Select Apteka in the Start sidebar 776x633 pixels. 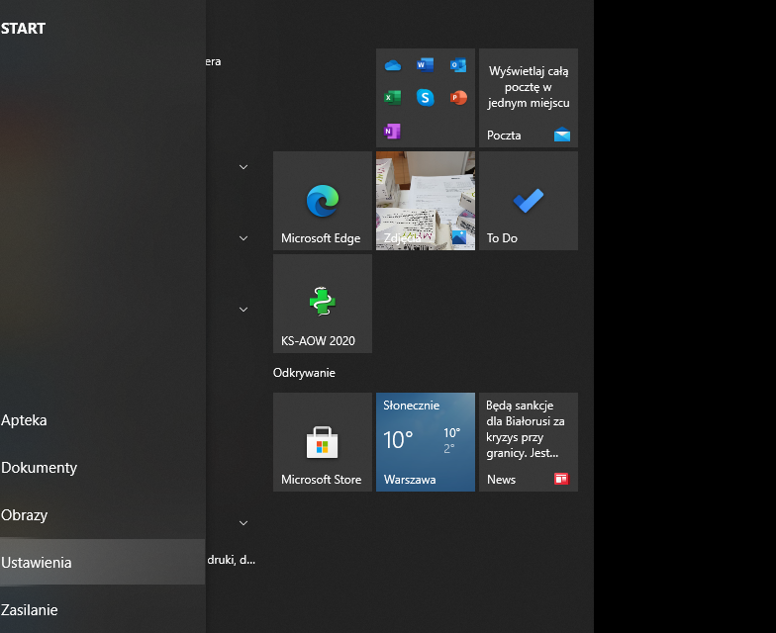click(103, 419)
